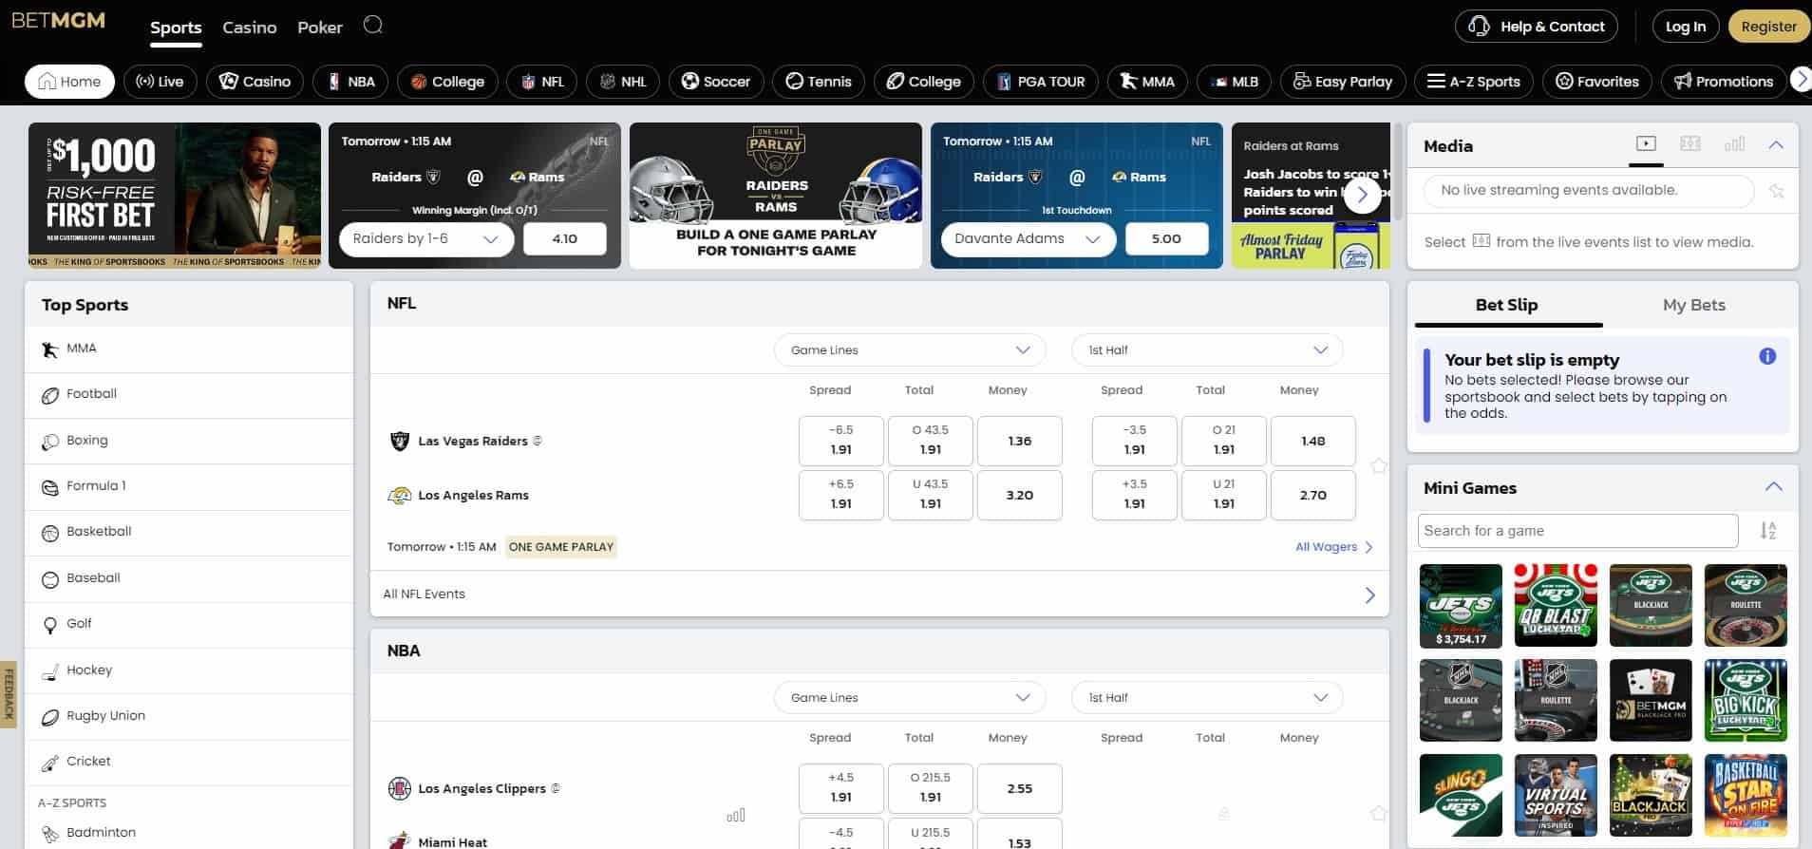Screen dimensions: 1812x849
Task: Click the Media statistics bars icon
Action: pyautogui.click(x=1734, y=144)
